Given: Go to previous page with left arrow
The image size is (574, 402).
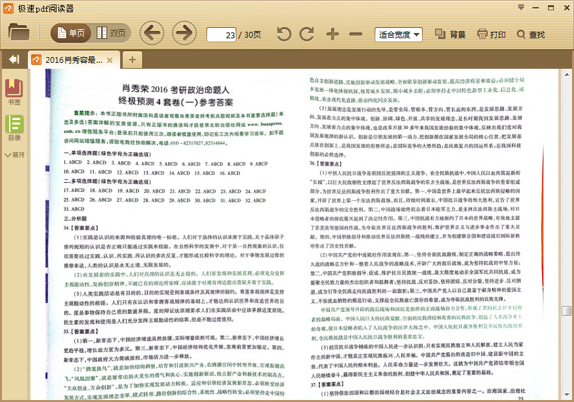Looking at the screenshot, I should [x=151, y=33].
